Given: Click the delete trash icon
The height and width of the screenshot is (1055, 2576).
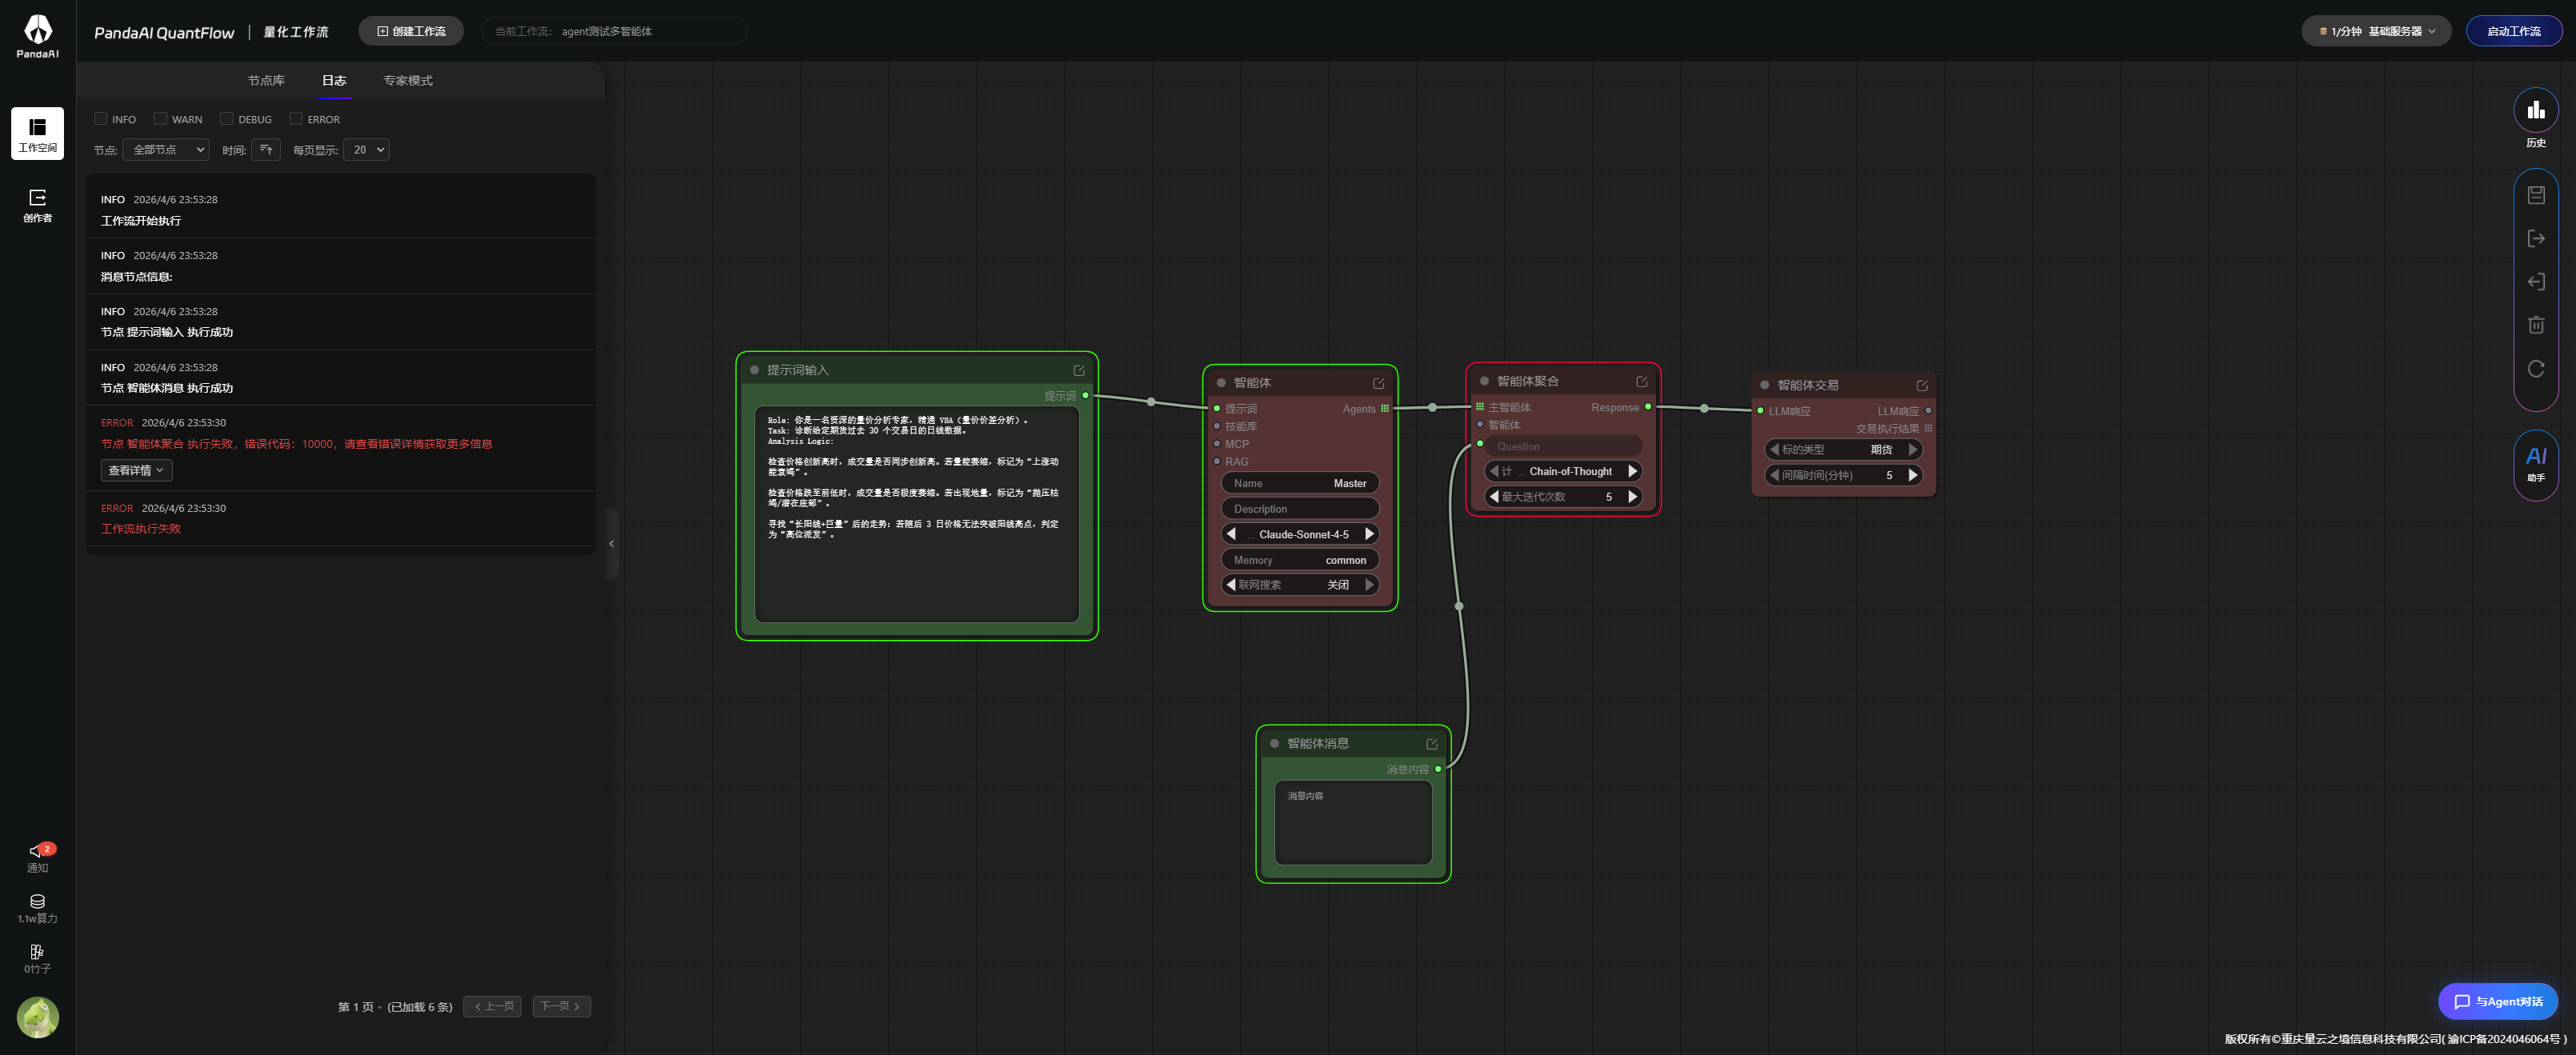Looking at the screenshot, I should 2535,325.
